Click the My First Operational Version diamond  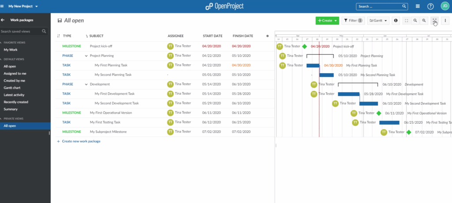[x=379, y=113]
